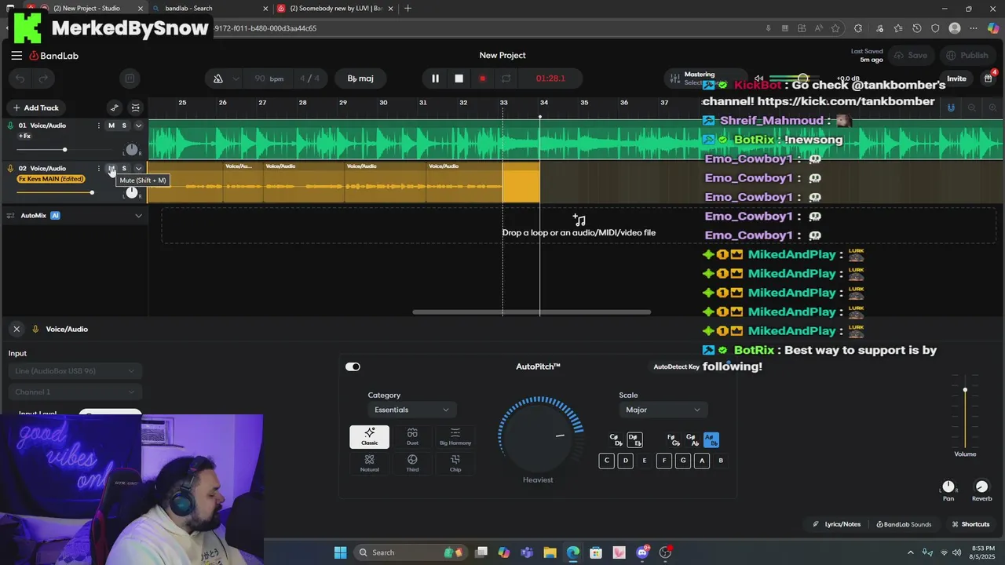The height and width of the screenshot is (565, 1005).
Task: Click the master volume speaker icon
Action: pyautogui.click(x=758, y=78)
